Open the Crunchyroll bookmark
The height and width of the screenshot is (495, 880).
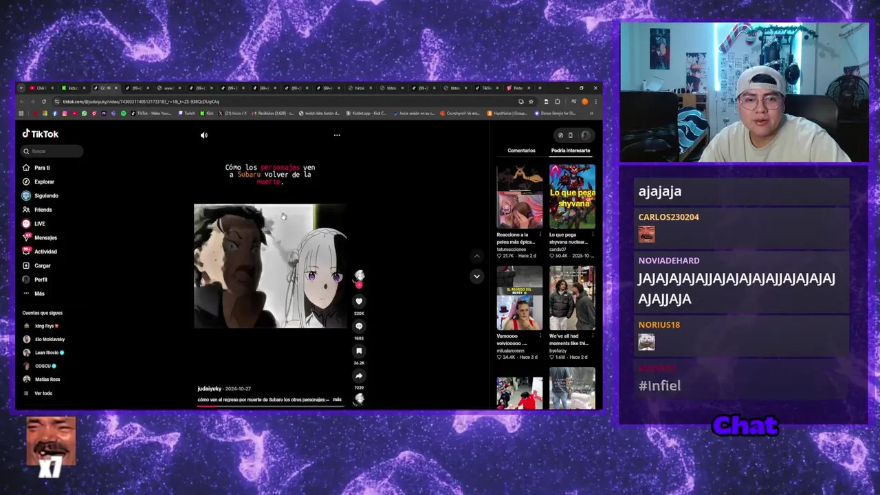click(x=460, y=113)
